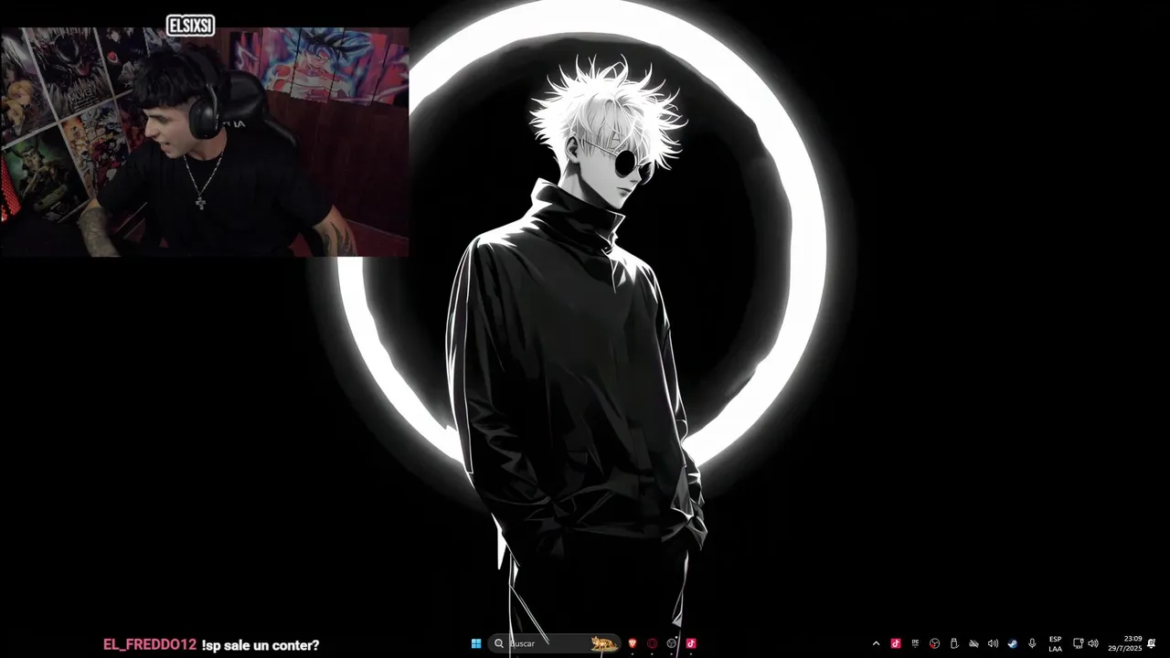This screenshot has width=1170, height=658.
Task: Open network settings from the tray network icon
Action: tap(1079, 643)
